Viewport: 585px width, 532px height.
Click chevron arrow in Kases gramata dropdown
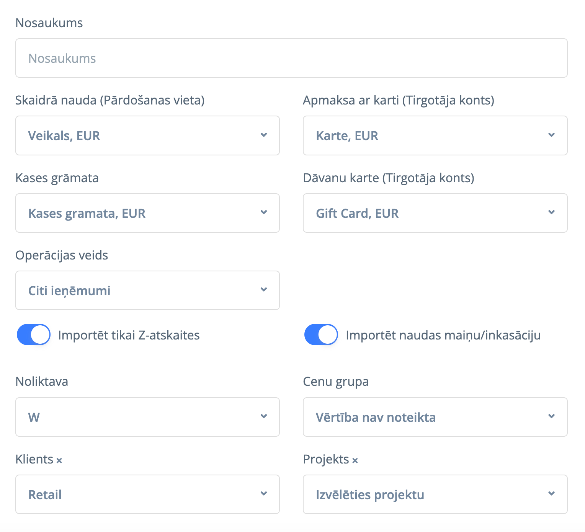(x=264, y=212)
